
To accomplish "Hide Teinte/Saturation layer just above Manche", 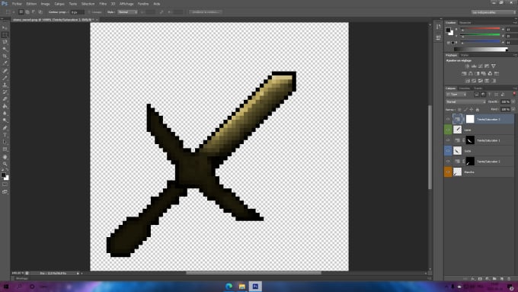I will pyautogui.click(x=448, y=162).
